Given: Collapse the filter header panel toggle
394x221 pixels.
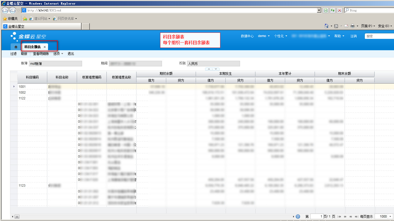Looking at the screenshot, I should coord(212,69).
